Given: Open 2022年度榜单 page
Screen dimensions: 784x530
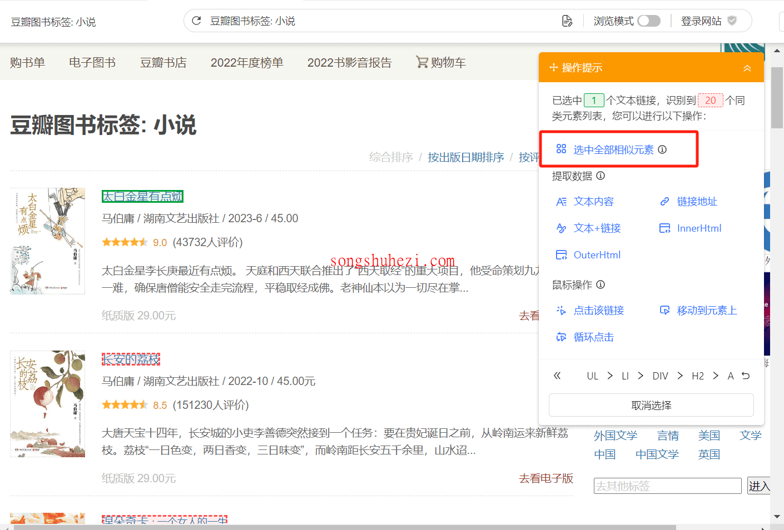Looking at the screenshot, I should click(247, 63).
